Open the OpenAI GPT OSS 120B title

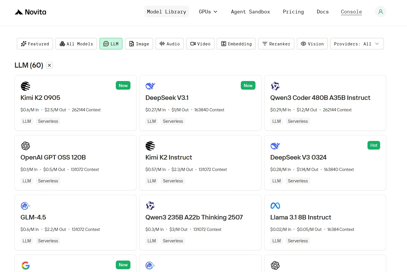(53, 158)
